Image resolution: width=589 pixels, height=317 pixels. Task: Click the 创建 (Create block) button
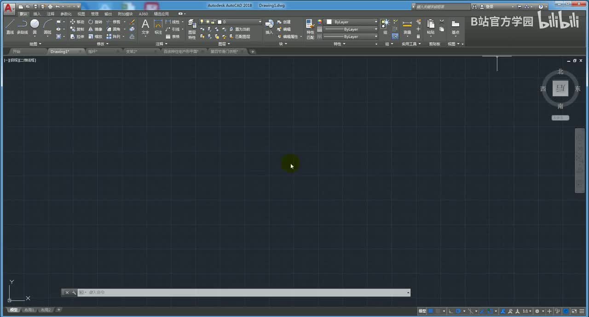point(284,22)
